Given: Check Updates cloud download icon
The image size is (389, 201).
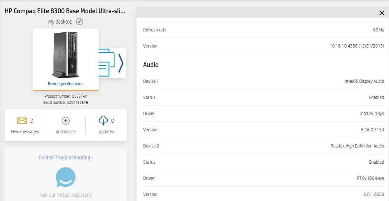Looking at the screenshot, I should (103, 121).
